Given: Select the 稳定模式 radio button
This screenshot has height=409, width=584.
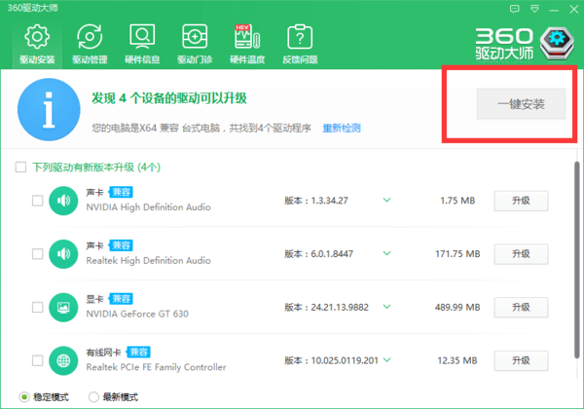Looking at the screenshot, I should coord(24,397).
